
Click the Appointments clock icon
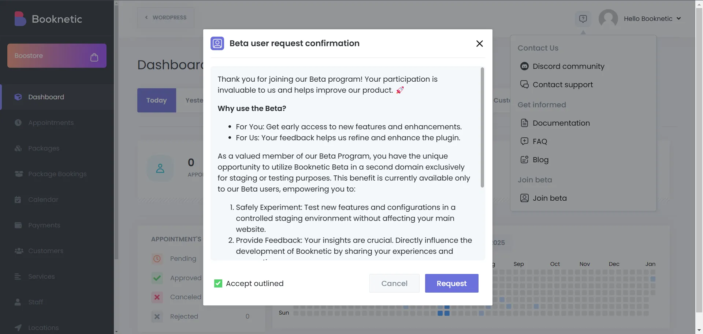[18, 123]
